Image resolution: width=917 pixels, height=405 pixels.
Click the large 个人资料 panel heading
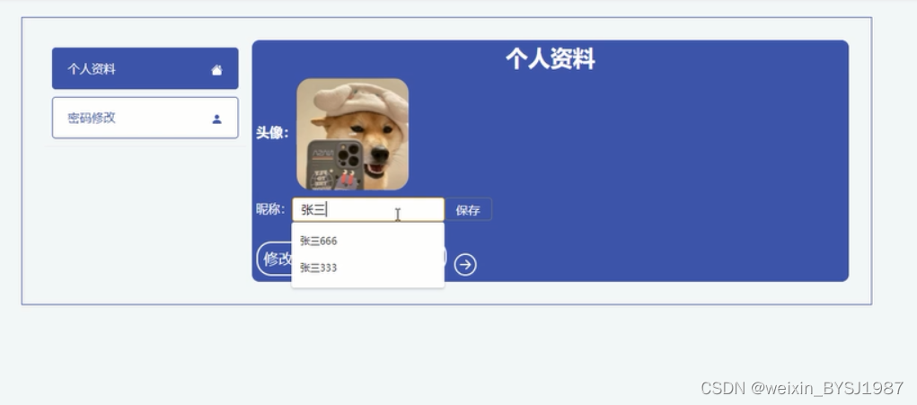550,59
